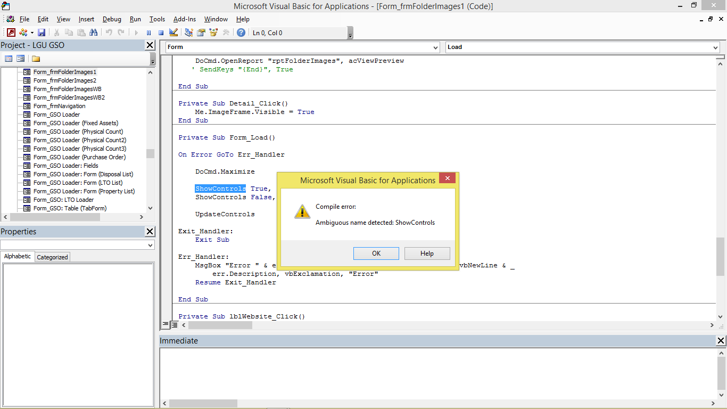Click the Undo arrow icon
The image size is (727, 409).
109,32
